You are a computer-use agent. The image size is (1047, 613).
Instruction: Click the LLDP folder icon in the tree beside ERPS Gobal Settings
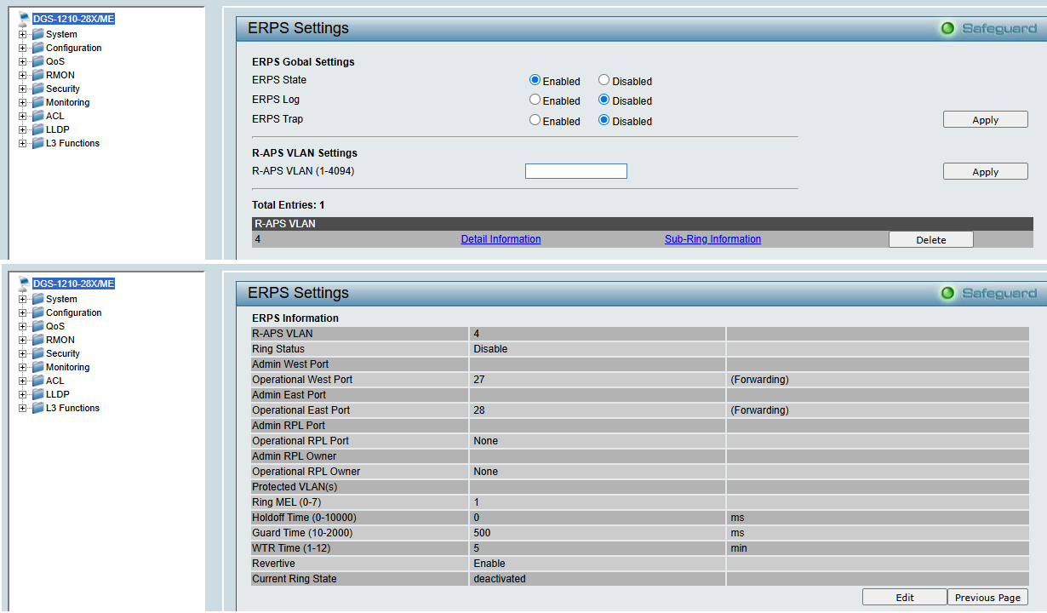[38, 129]
